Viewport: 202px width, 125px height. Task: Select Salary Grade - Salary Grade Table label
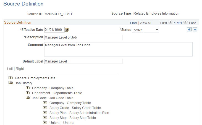(75, 108)
